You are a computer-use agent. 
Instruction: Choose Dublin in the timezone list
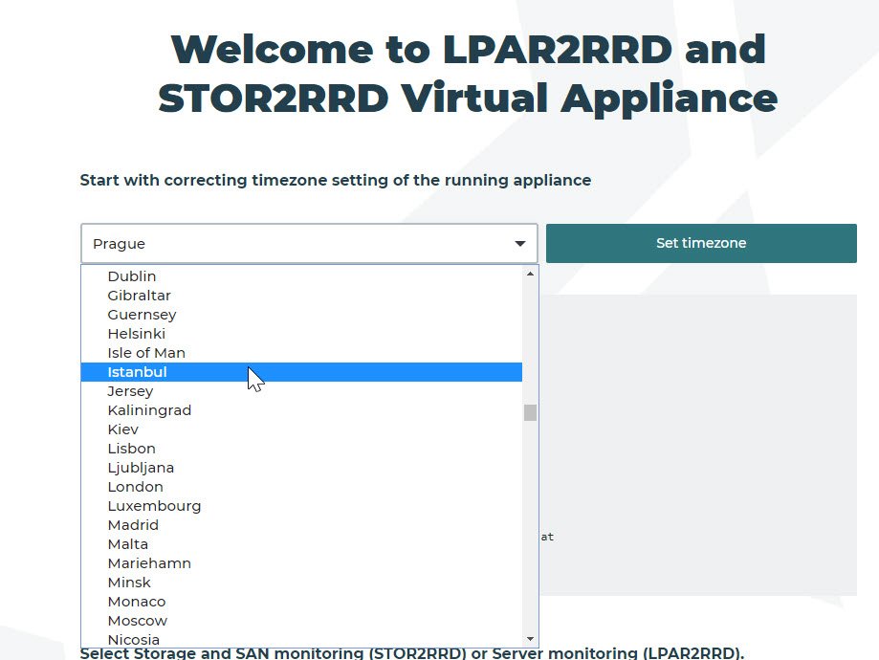pos(132,276)
